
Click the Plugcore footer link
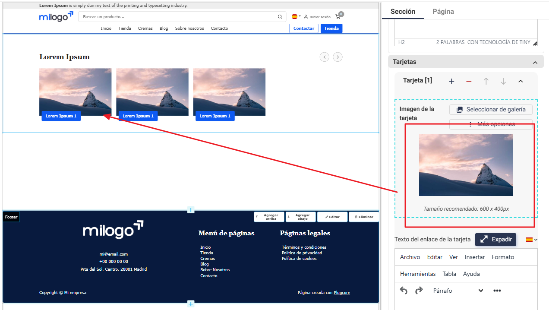click(342, 293)
